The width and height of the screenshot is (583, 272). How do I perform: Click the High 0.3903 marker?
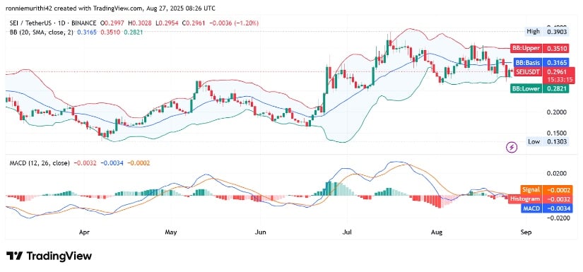click(547, 32)
